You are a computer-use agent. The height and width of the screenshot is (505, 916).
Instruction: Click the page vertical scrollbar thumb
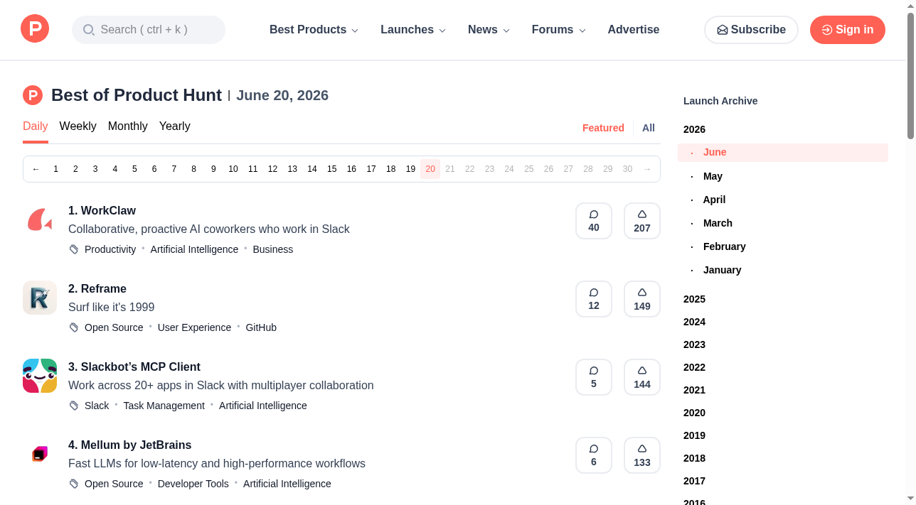911,75
